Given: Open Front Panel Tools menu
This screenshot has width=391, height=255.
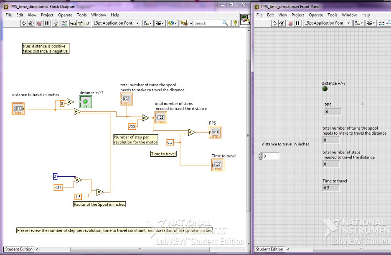Looking at the screenshot, I should tap(333, 15).
